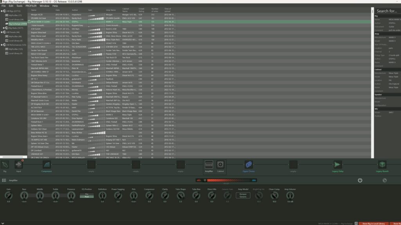Click the Search for... input field
The height and width of the screenshot is (225, 401).
coord(388,11)
